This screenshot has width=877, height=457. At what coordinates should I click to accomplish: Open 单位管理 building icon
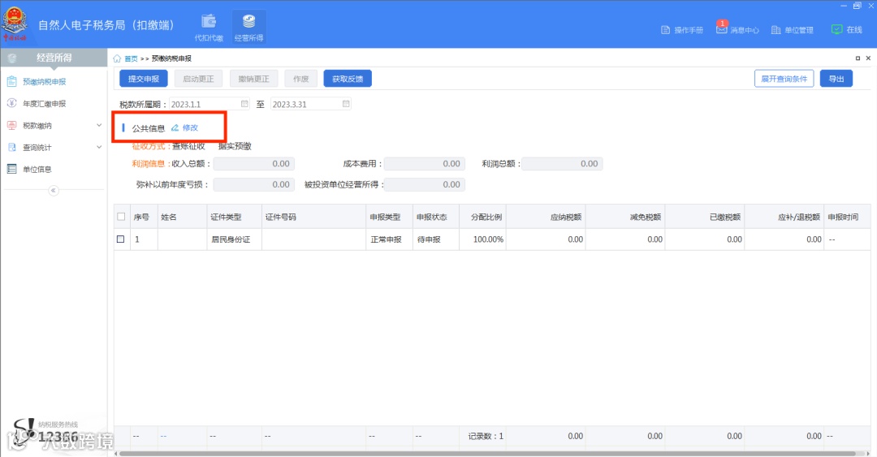coord(775,30)
